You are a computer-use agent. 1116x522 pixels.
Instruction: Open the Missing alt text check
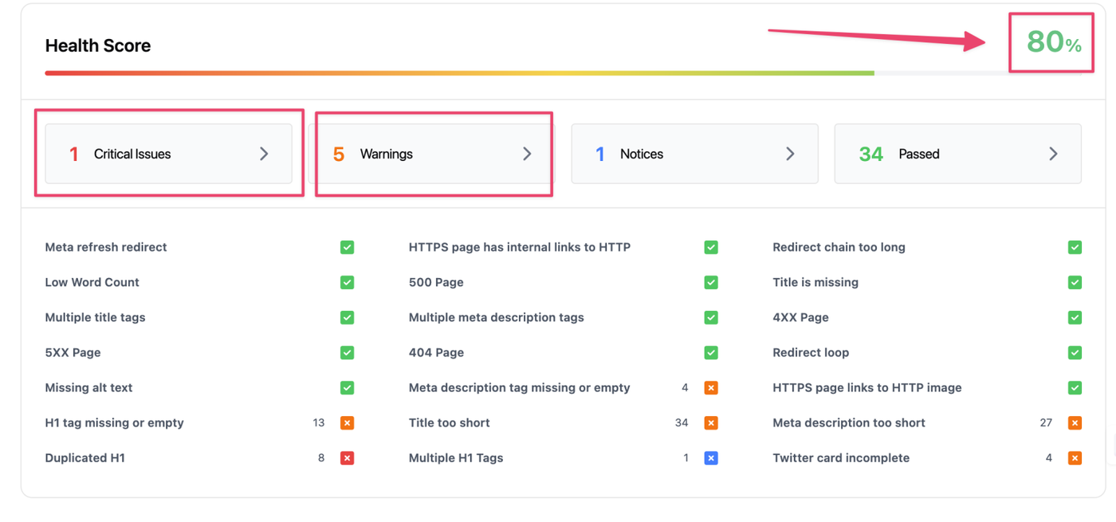pos(89,388)
